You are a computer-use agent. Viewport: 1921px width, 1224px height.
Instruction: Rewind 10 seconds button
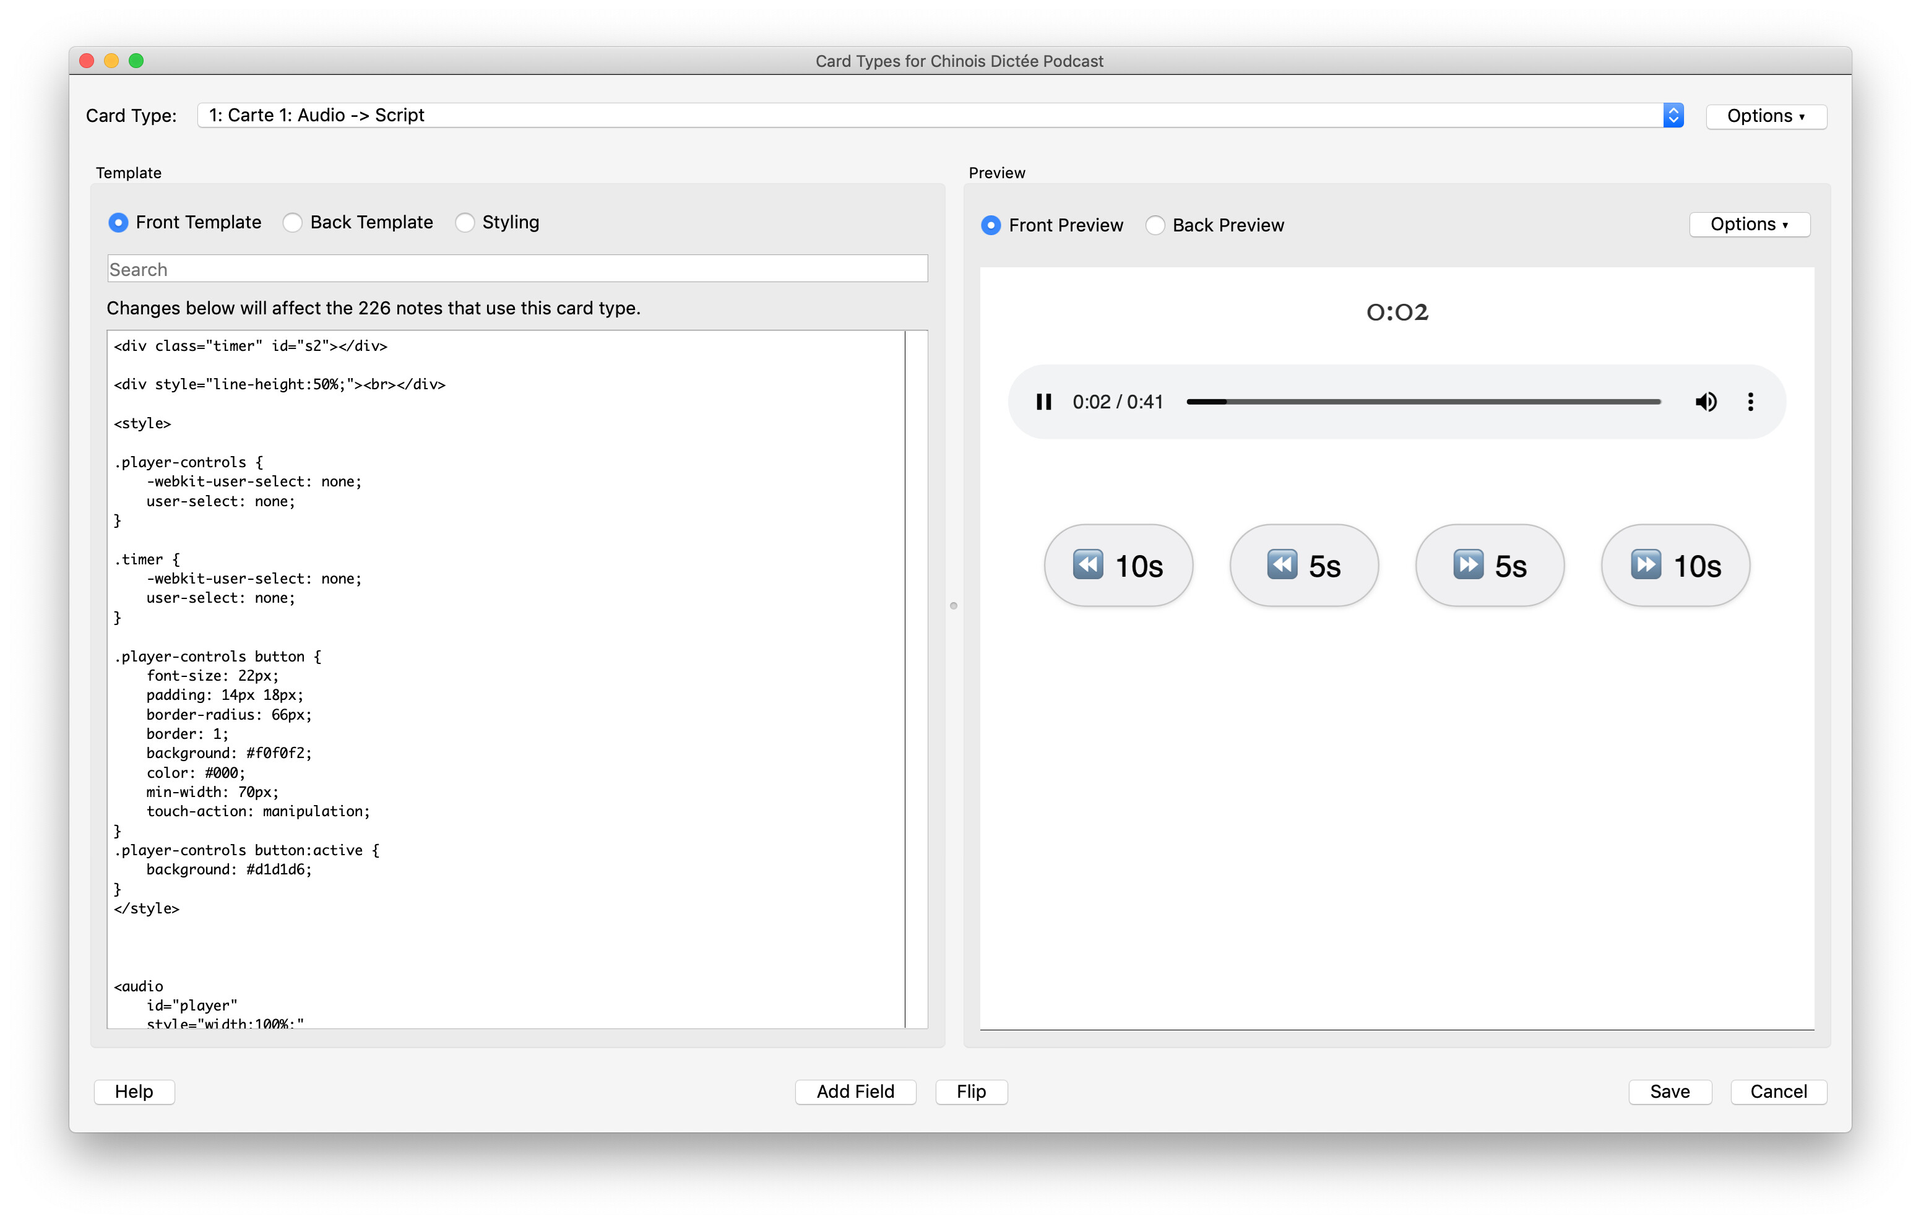pos(1118,566)
